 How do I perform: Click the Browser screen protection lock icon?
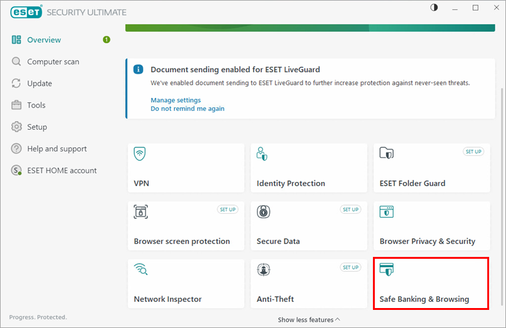click(x=141, y=211)
